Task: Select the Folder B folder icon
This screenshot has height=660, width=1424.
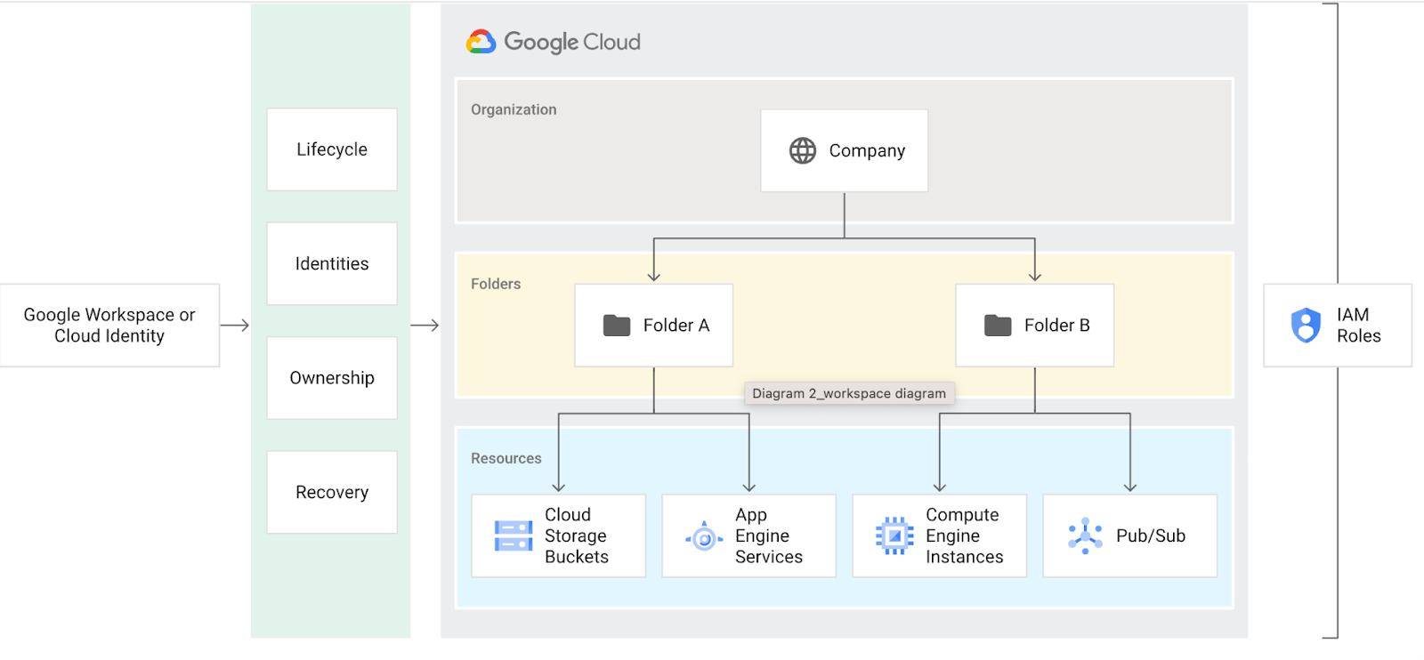Action: [998, 326]
